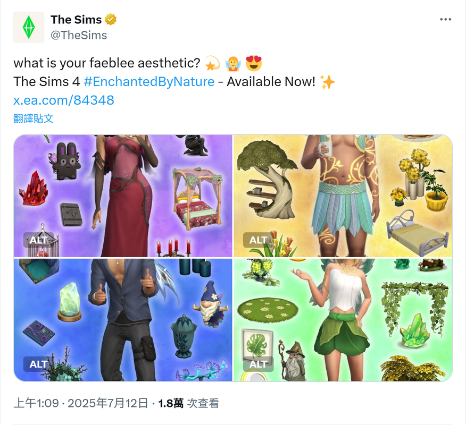Follow the x.ea.com/84348 link
The height and width of the screenshot is (425, 466).
click(64, 100)
